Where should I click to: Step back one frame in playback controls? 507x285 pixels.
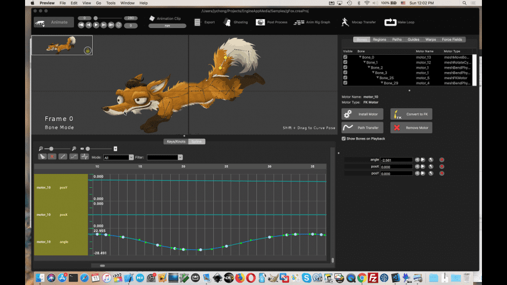point(89,25)
